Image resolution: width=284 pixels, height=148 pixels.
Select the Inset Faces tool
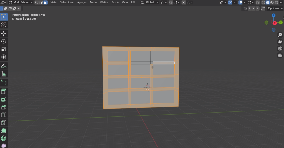[4, 99]
